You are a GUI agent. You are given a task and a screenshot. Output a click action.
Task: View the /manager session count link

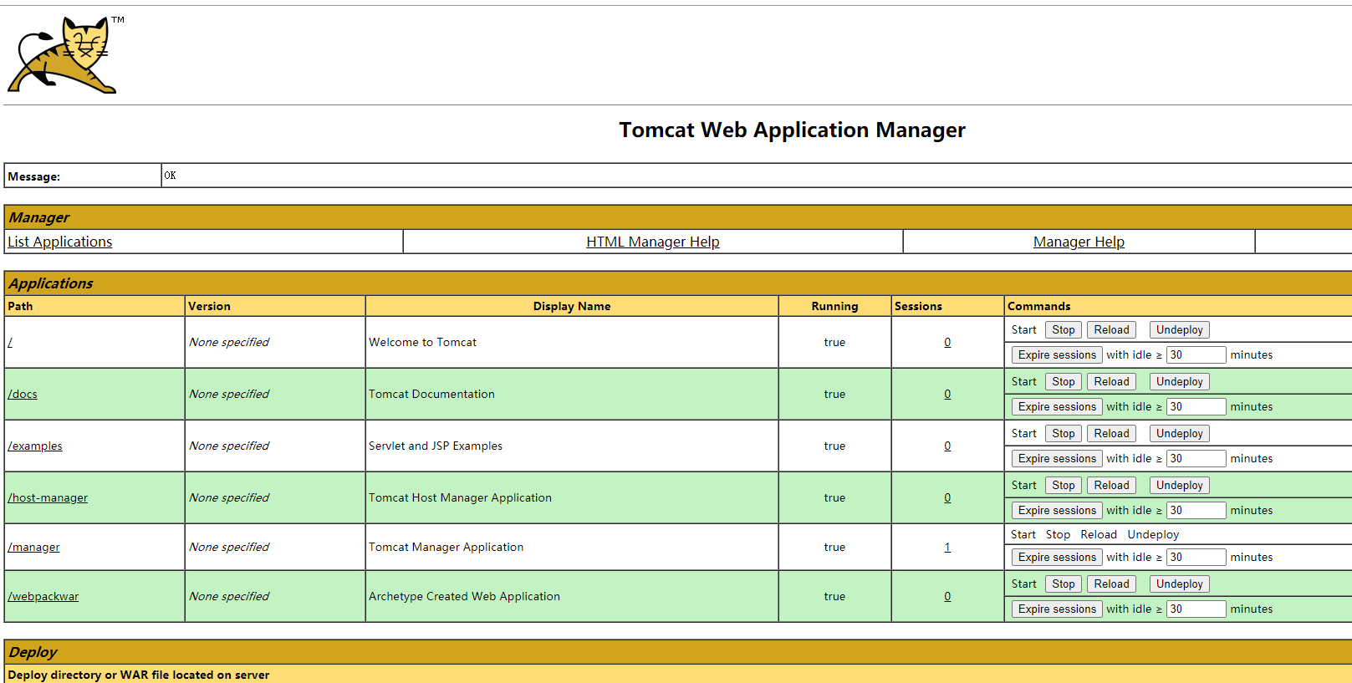947,548
